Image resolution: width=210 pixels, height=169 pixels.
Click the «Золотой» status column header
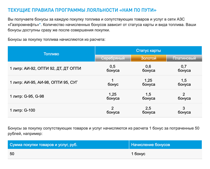point(148,58)
